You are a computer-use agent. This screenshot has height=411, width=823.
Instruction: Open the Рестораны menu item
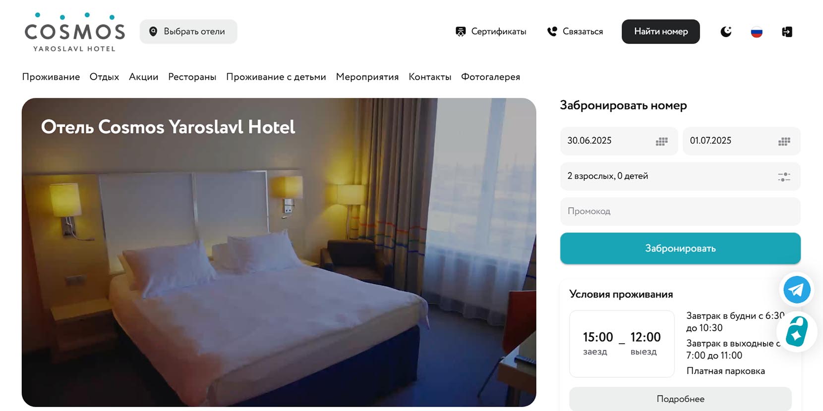[192, 77]
